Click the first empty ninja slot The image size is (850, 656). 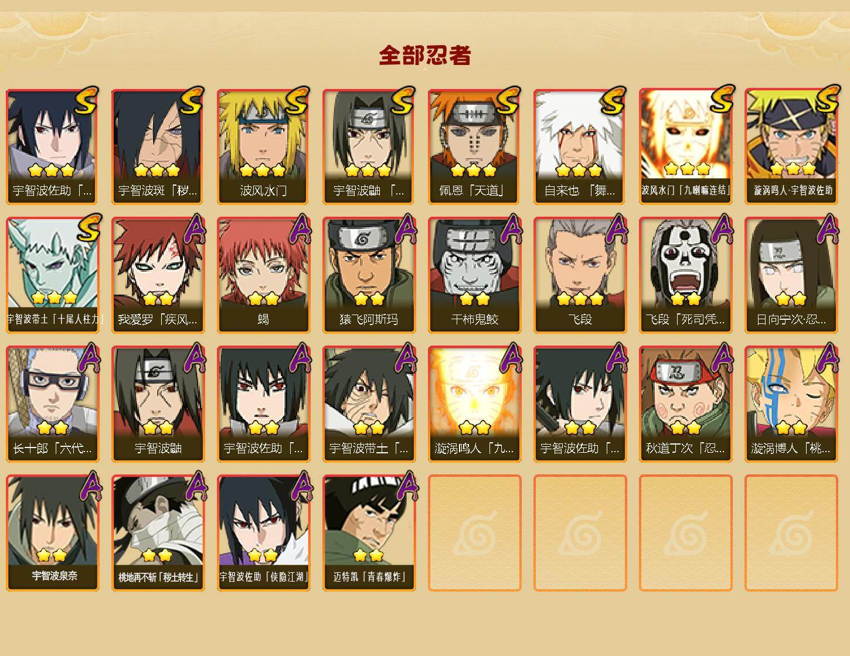tap(474, 533)
